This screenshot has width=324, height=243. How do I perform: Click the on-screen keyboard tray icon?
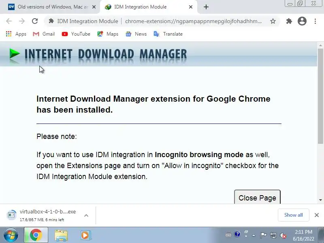(x=228, y=235)
